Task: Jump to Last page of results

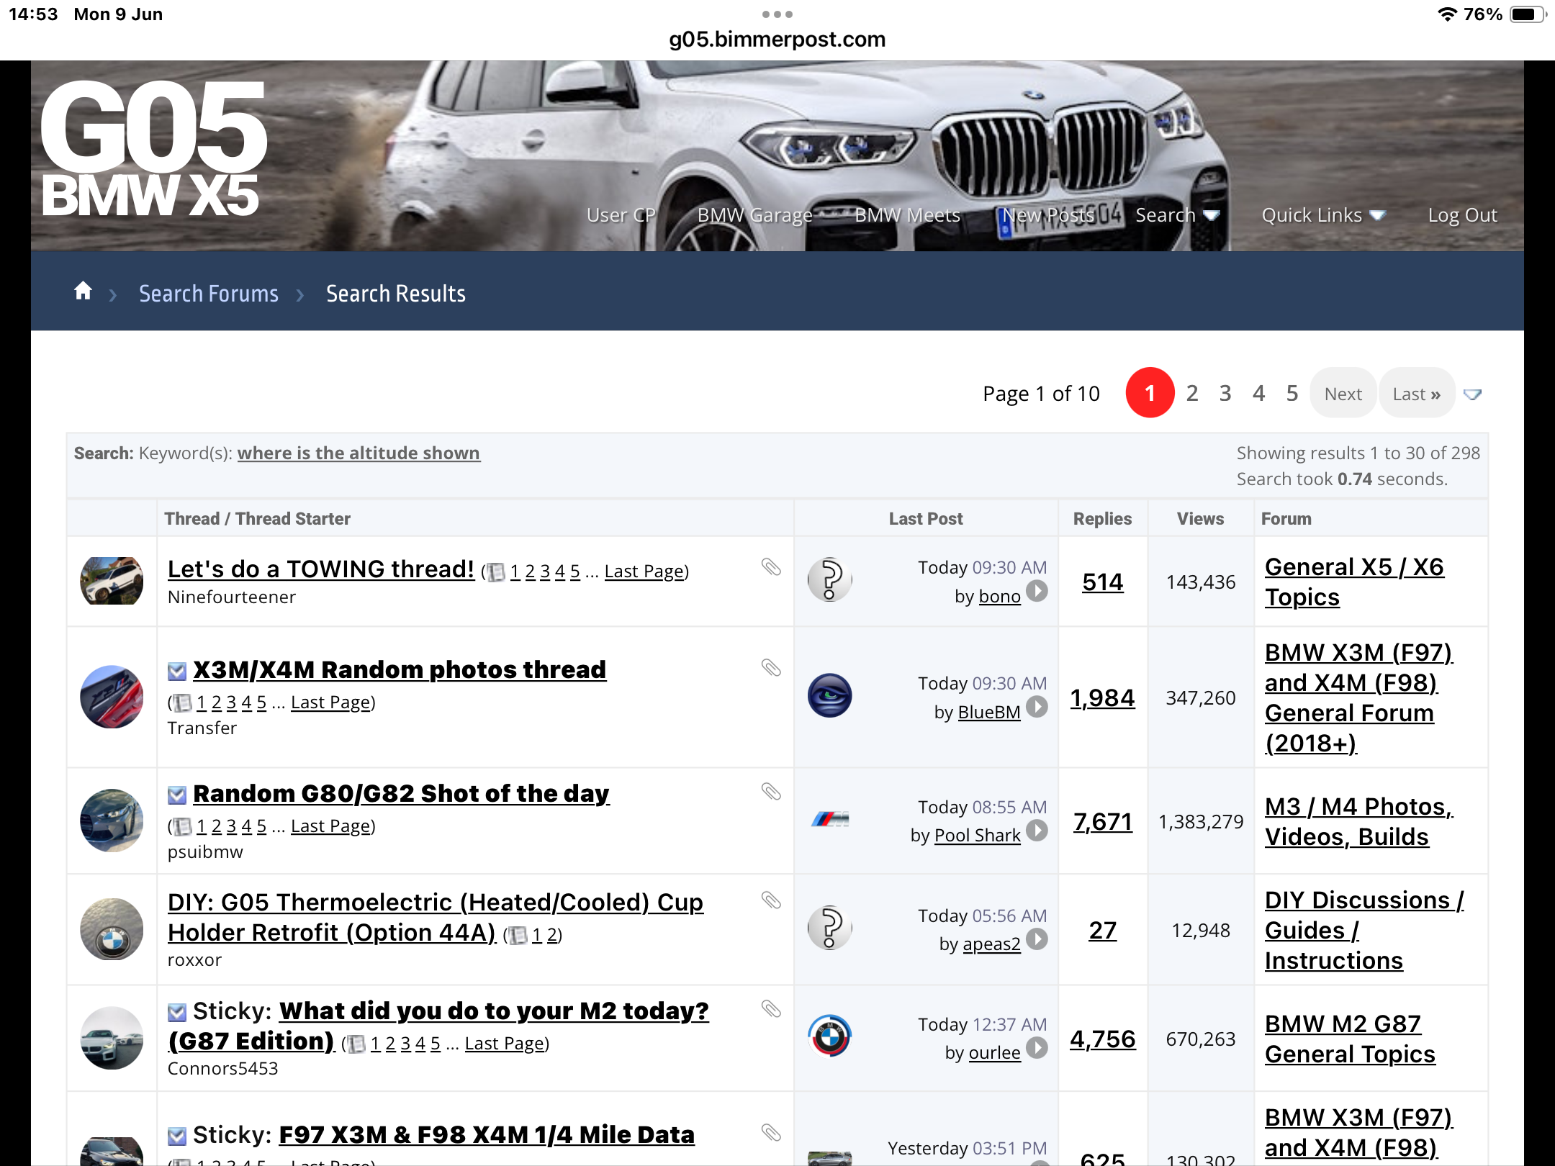Action: (1417, 393)
